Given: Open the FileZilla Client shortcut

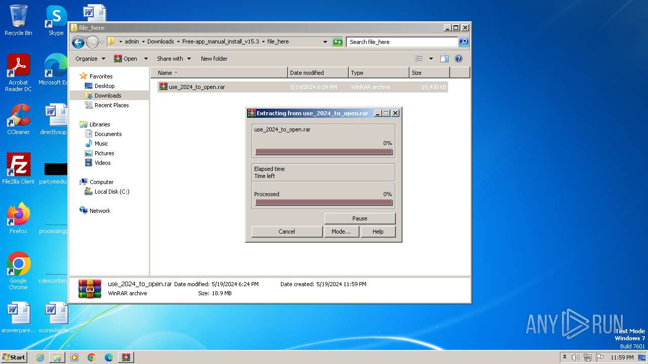Looking at the screenshot, I should coord(18,169).
